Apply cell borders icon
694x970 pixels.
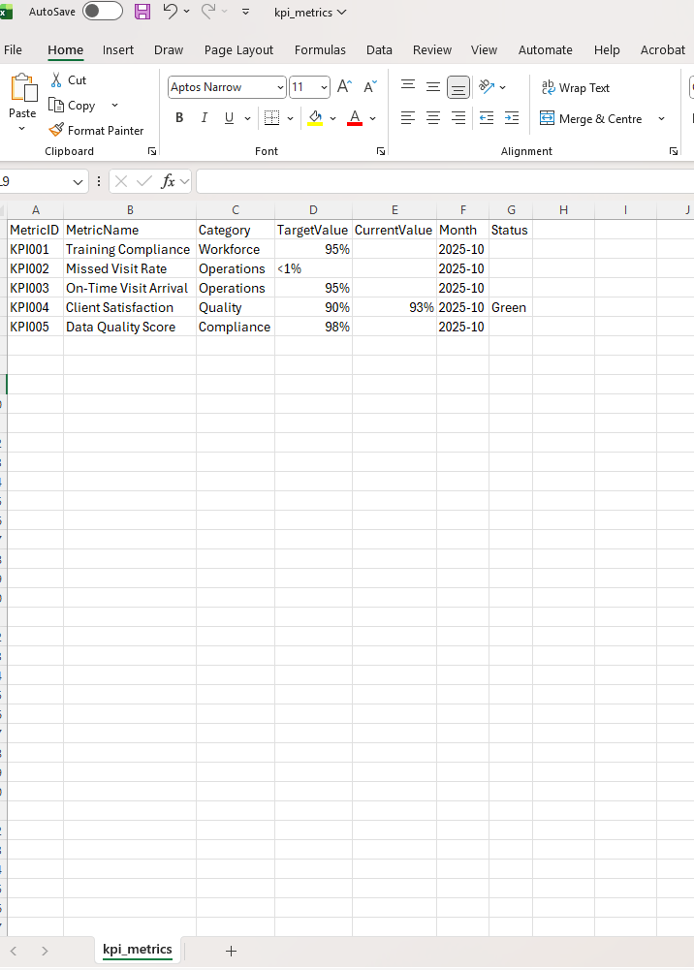coord(271,117)
